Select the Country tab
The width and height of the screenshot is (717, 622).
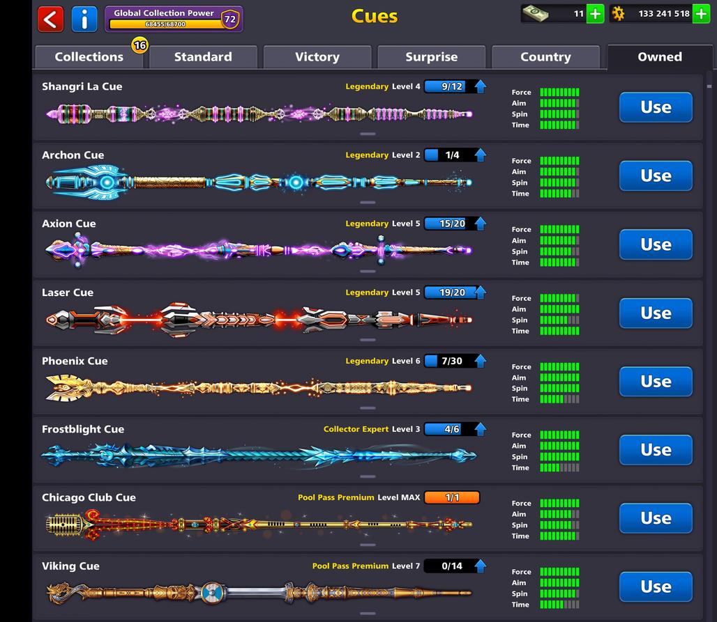click(x=545, y=57)
